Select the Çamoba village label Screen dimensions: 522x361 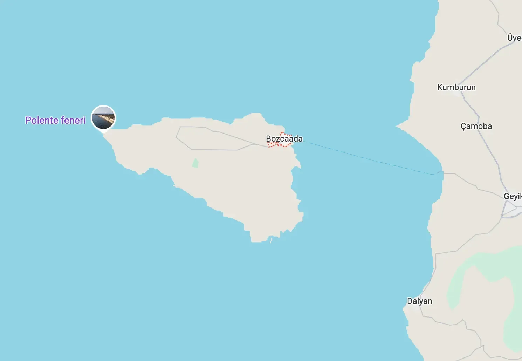[476, 126]
